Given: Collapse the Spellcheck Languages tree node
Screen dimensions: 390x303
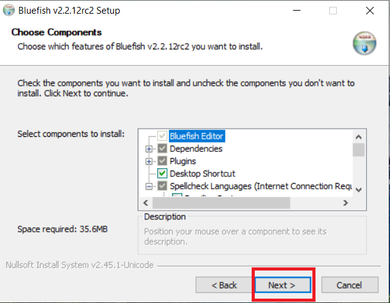Looking at the screenshot, I should [x=149, y=186].
